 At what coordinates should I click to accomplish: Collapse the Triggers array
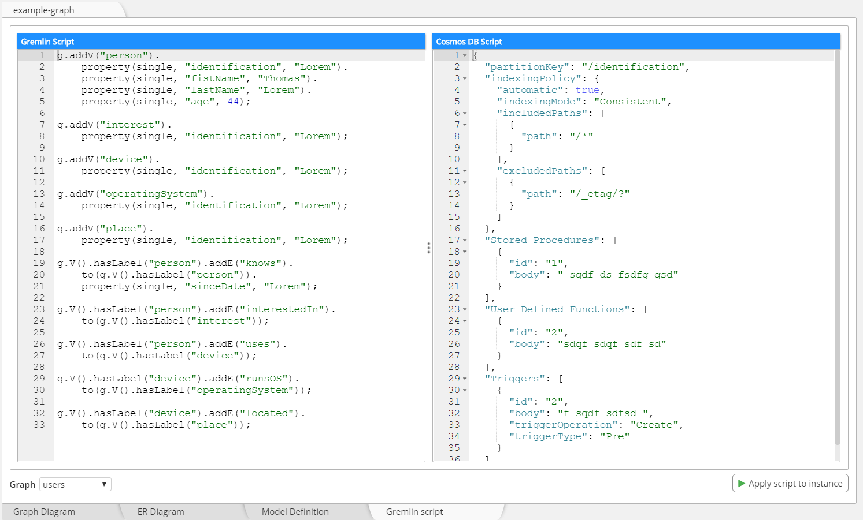[x=465, y=379]
